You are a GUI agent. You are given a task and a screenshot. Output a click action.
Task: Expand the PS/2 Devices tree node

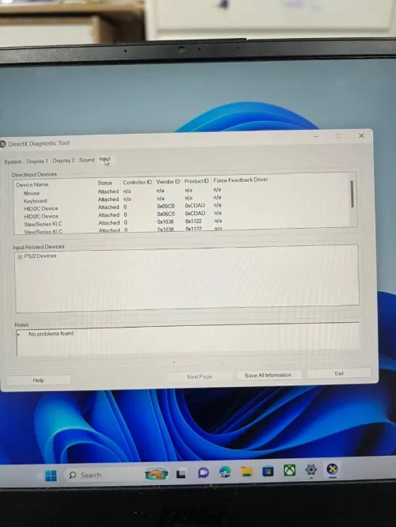tap(20, 256)
